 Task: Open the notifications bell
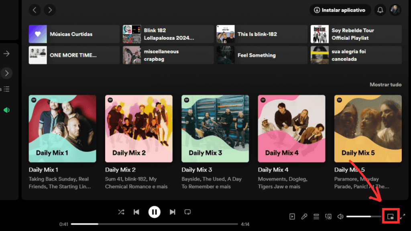[x=380, y=10]
